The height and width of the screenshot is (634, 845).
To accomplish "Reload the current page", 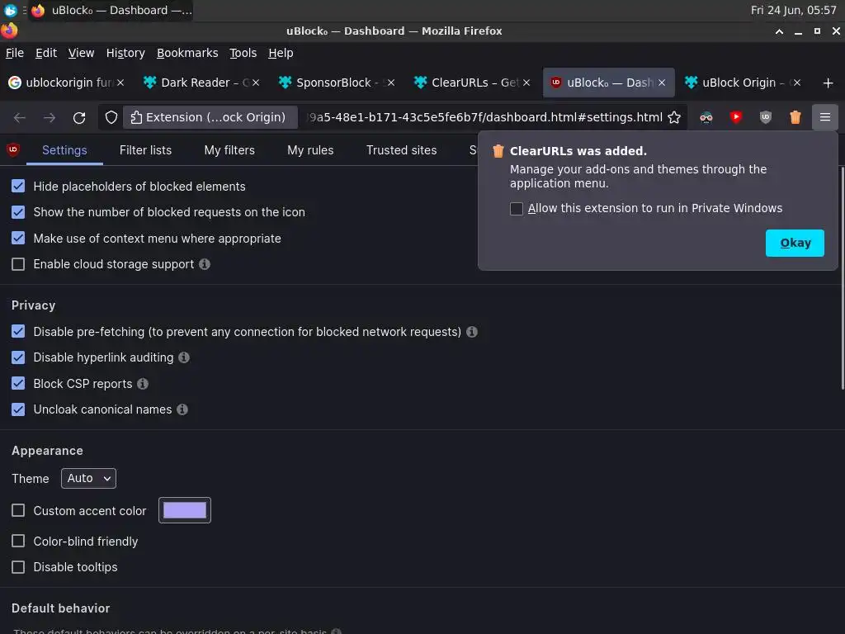I will (79, 117).
